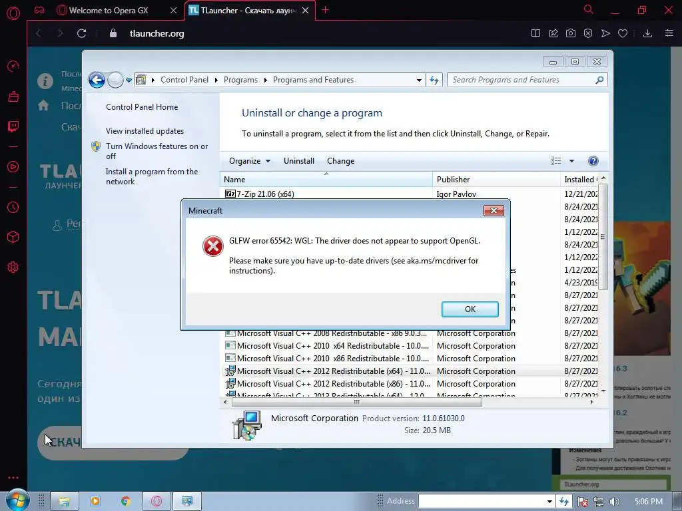Sort by Name column header
The width and height of the screenshot is (682, 511).
pos(326,180)
